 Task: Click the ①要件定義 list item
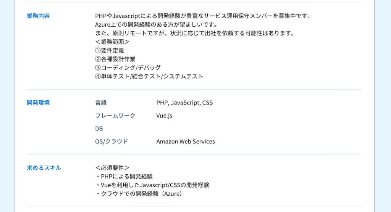[x=110, y=50]
